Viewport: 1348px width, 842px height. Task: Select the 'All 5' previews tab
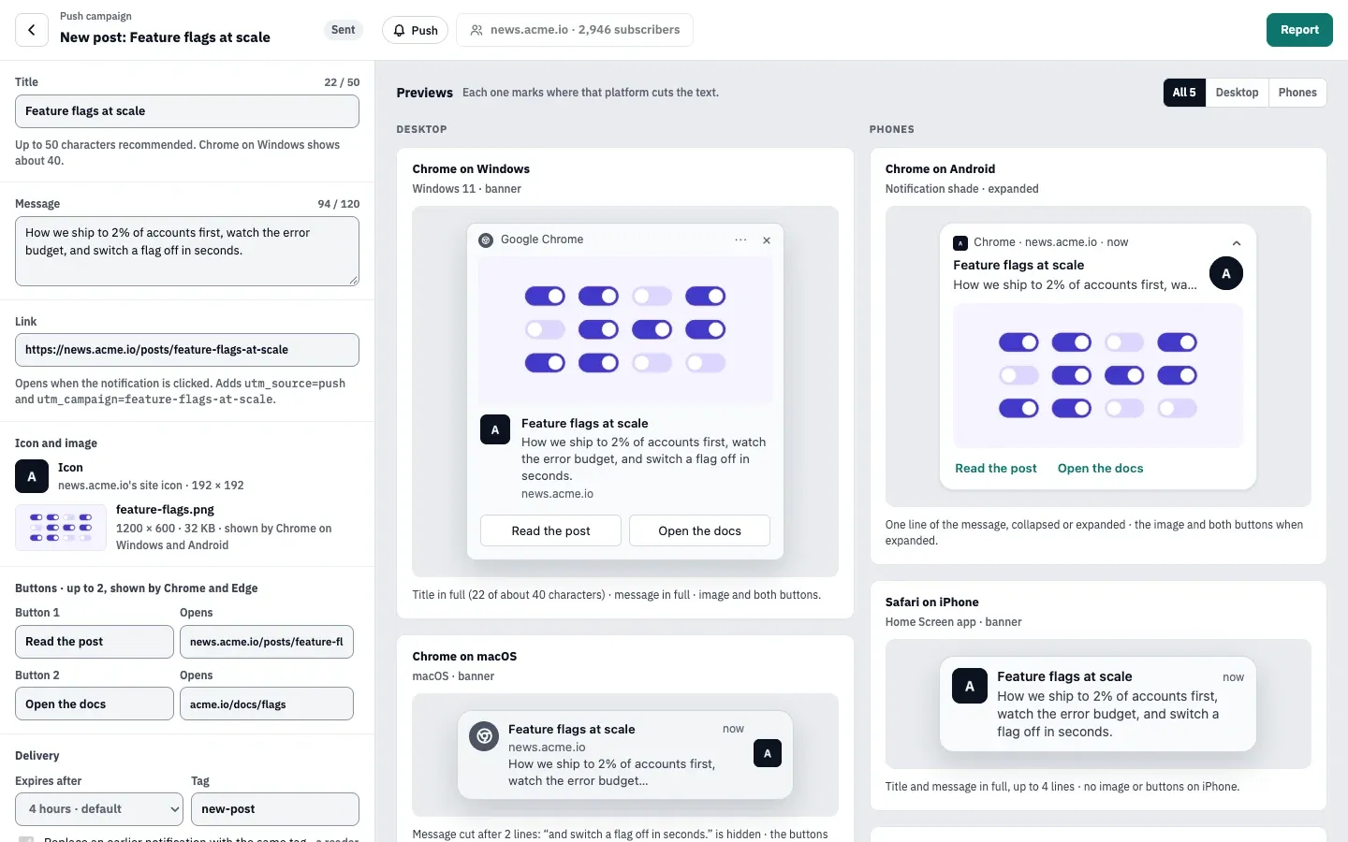[x=1184, y=93]
